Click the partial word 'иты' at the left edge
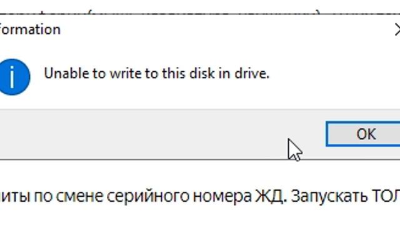The image size is (400, 225). pos(14,196)
